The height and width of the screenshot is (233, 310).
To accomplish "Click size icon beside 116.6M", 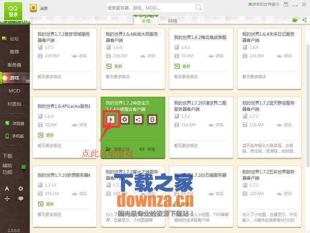I will pyautogui.click(x=177, y=125).
